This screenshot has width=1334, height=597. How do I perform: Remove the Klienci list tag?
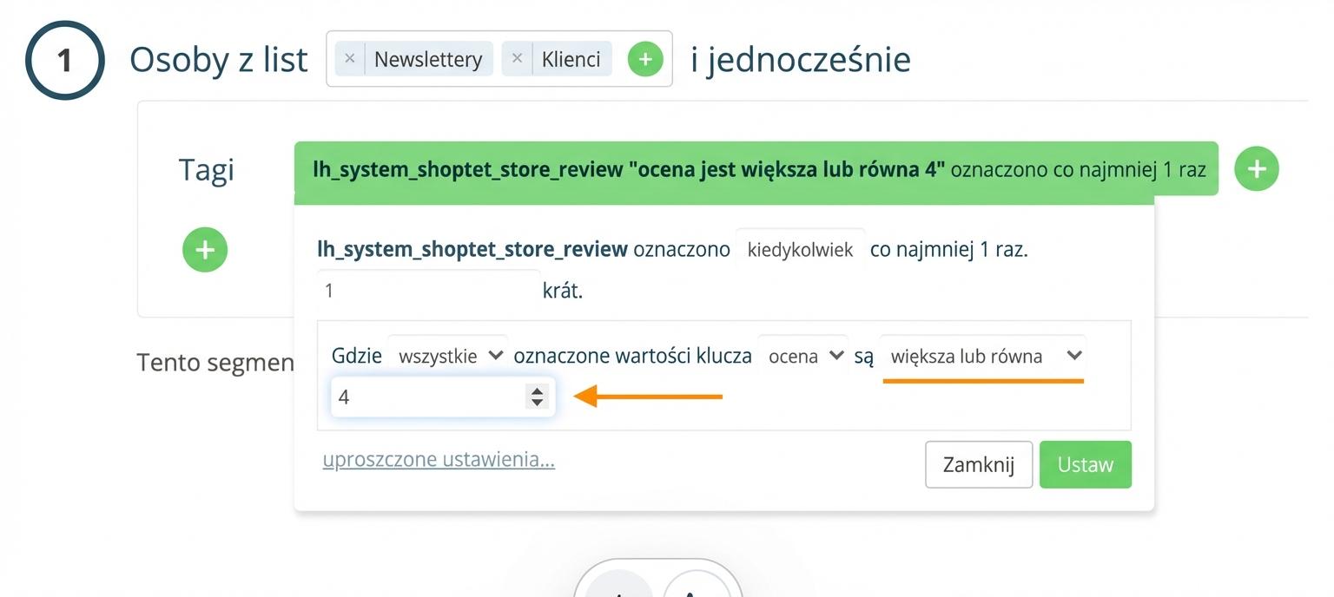coord(517,59)
